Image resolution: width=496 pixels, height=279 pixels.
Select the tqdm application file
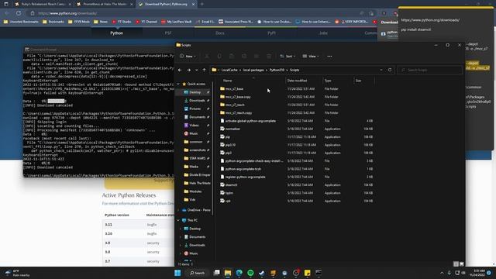(x=229, y=193)
